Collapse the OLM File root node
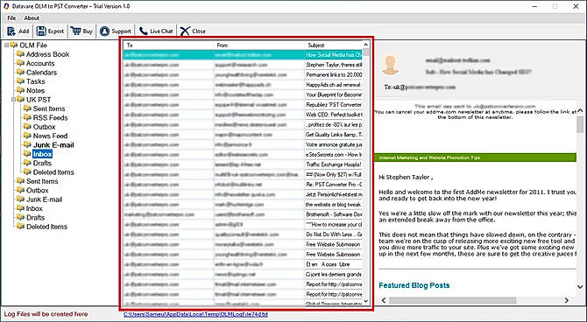The height and width of the screenshot is (322, 587). [6, 45]
